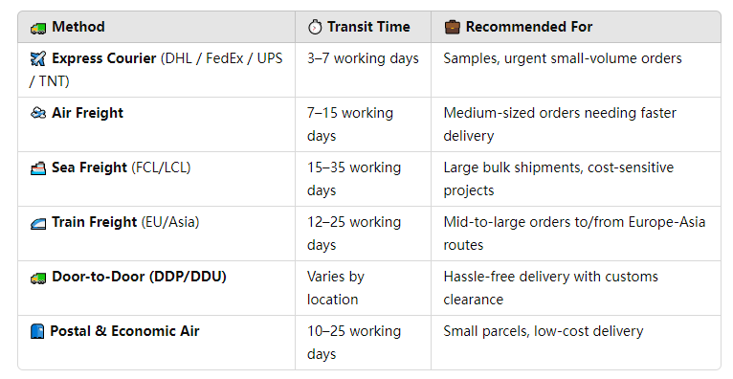Click the mailbox icon beside Postal & Economic Air
Image resolution: width=733 pixels, height=379 pixels.
point(37,331)
